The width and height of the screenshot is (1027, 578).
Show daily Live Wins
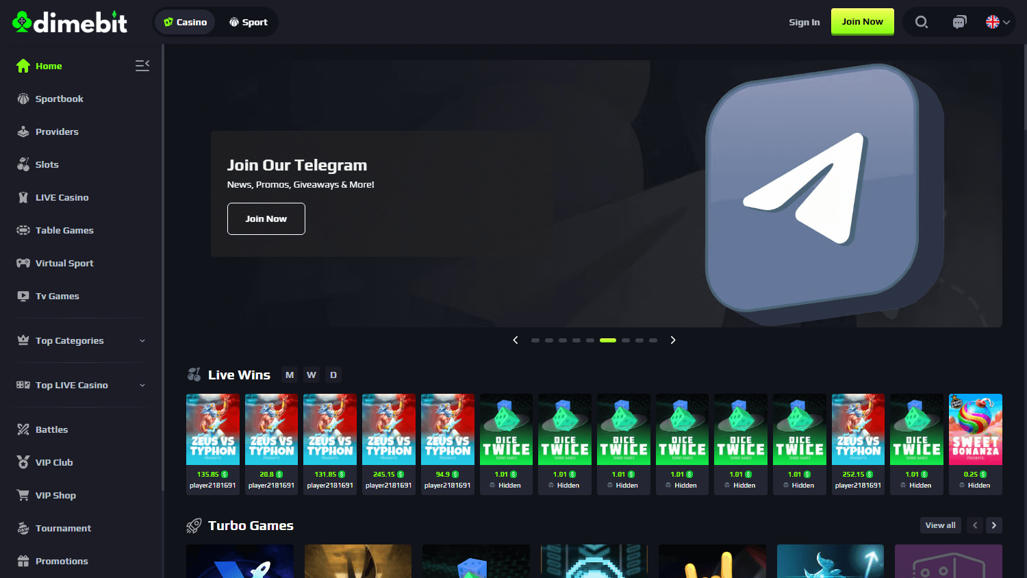[333, 375]
